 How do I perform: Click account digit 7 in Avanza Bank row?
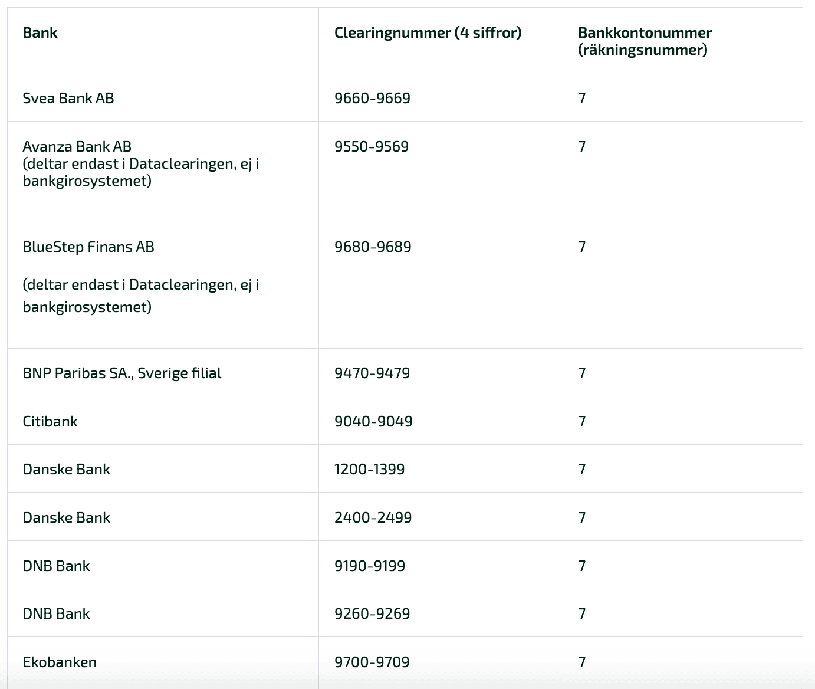(x=582, y=146)
